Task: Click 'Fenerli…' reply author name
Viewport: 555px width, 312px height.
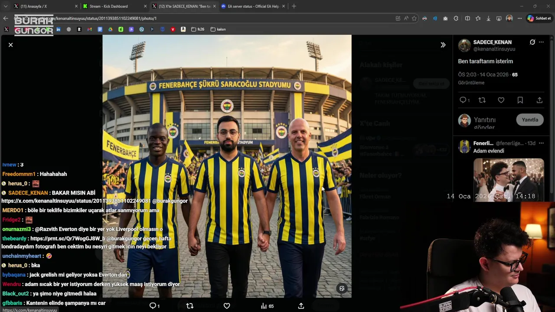Action: pos(483,143)
